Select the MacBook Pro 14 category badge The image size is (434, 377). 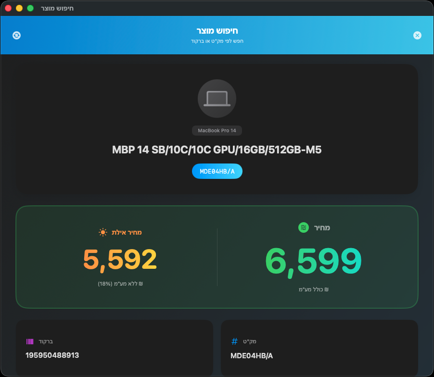pyautogui.click(x=217, y=131)
